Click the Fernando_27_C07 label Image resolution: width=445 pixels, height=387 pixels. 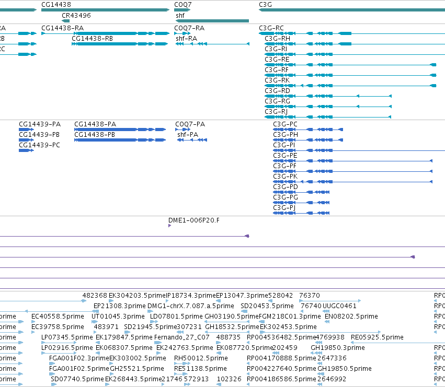click(182, 337)
